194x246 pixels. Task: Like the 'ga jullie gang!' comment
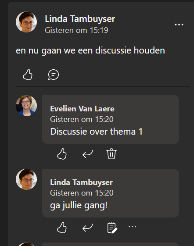pyautogui.click(x=62, y=228)
